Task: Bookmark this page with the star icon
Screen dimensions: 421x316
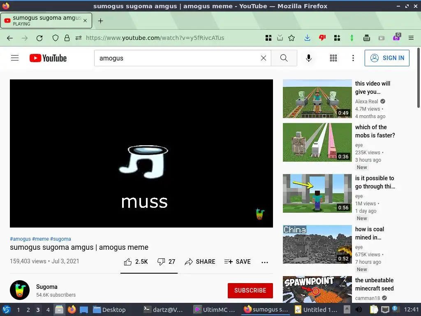Action: (x=291, y=38)
